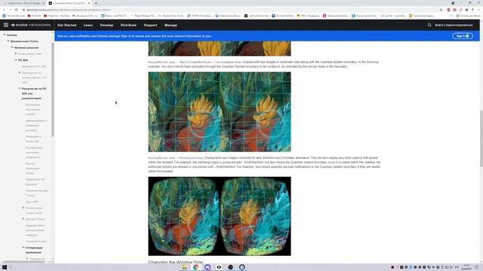Viewport: 483px width, 271px height.
Task: Open a new browser tab with plus
Action: 96,3
